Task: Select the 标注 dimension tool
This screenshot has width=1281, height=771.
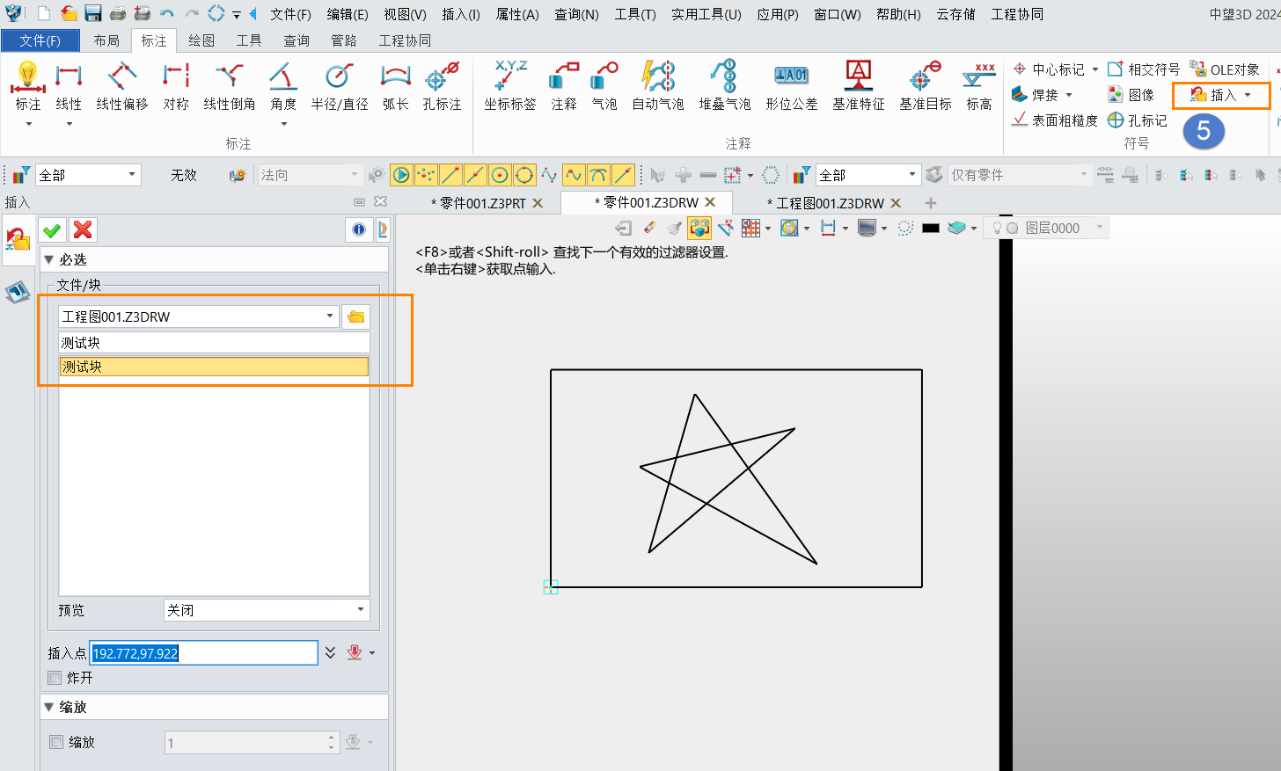Action: click(28, 86)
